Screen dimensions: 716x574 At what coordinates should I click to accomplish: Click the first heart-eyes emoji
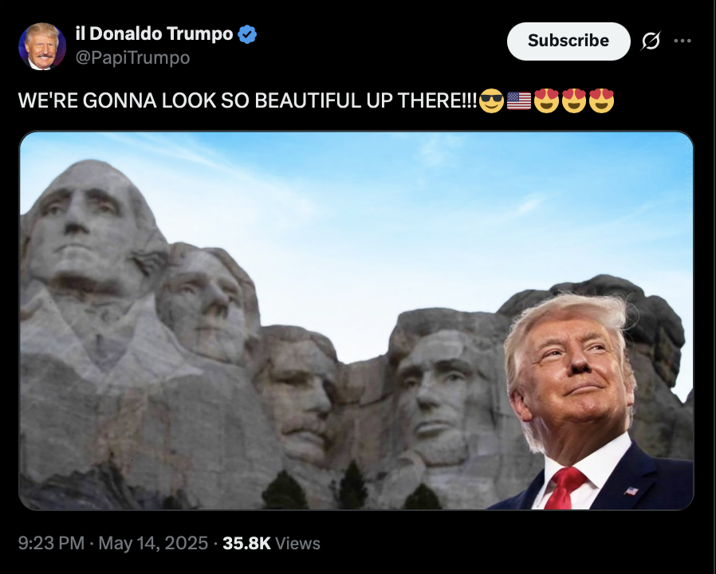pyautogui.click(x=547, y=101)
